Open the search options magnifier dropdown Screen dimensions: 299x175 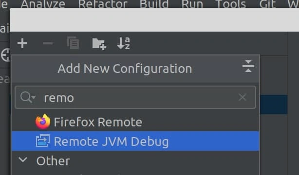tap(28, 97)
